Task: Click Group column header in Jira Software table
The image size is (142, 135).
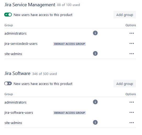Action: click(x=9, y=94)
